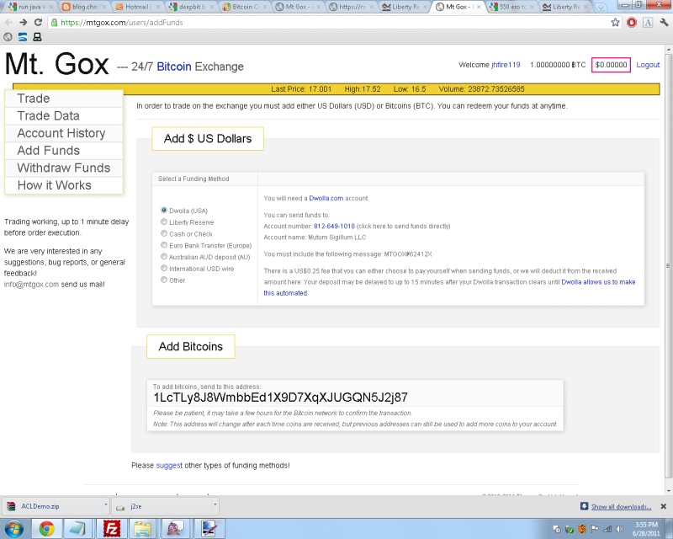
Task: Choose Euro Bank Transfer (Europe) option
Action: click(163, 245)
